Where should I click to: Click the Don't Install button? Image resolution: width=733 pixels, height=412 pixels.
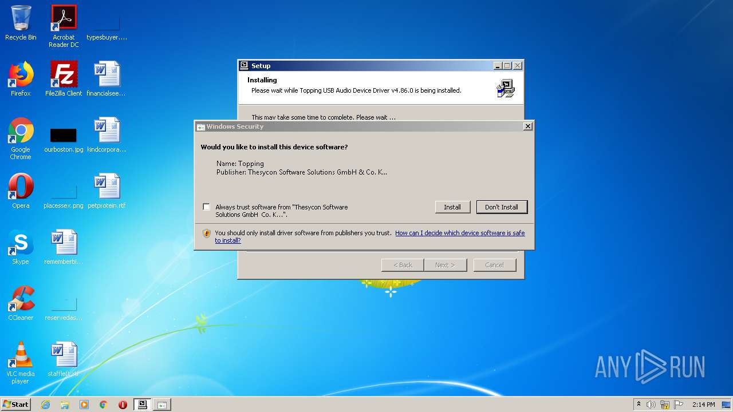pyautogui.click(x=502, y=207)
